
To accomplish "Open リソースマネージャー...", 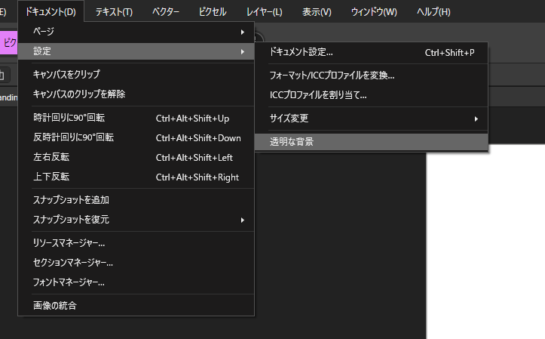I will pyautogui.click(x=69, y=243).
